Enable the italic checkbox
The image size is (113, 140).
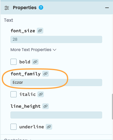point(13,94)
